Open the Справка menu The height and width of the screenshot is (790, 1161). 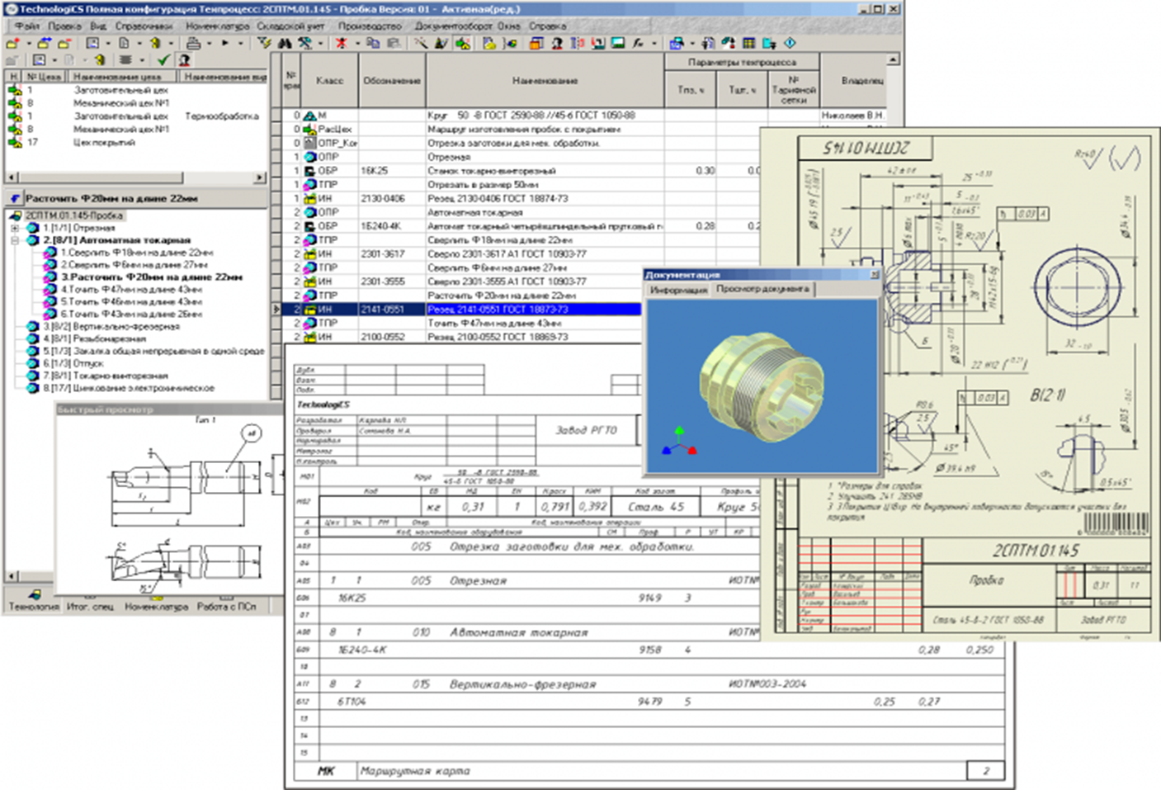[548, 26]
